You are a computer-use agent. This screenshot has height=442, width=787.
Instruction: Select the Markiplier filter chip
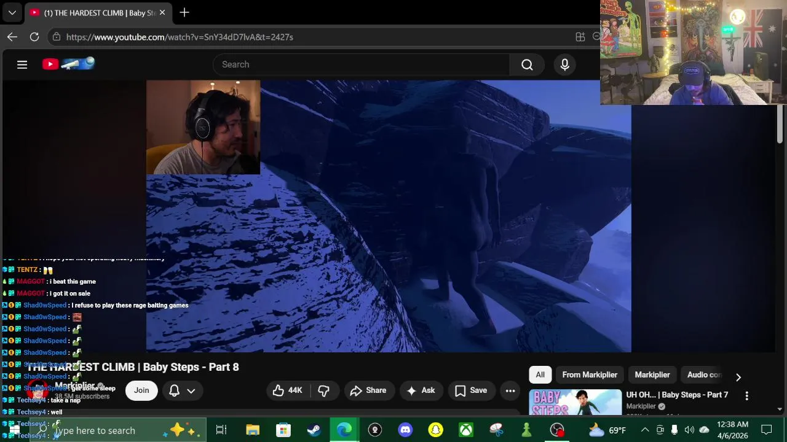point(652,374)
